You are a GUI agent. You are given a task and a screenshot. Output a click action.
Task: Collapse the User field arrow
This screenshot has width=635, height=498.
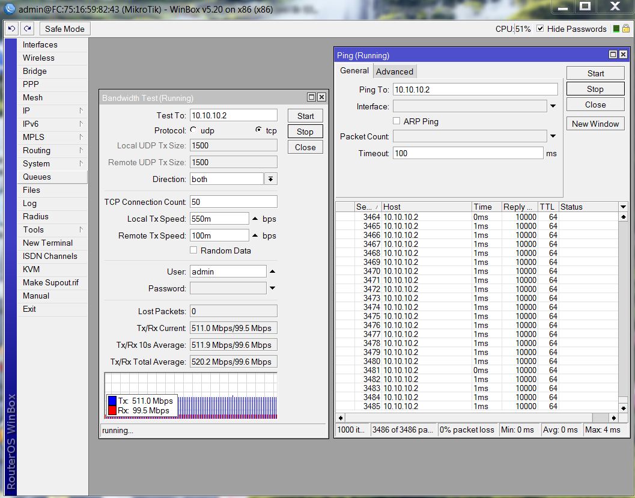tap(272, 272)
